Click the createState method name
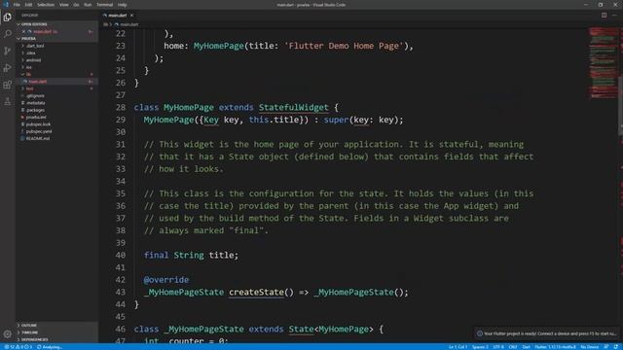 pos(256,293)
